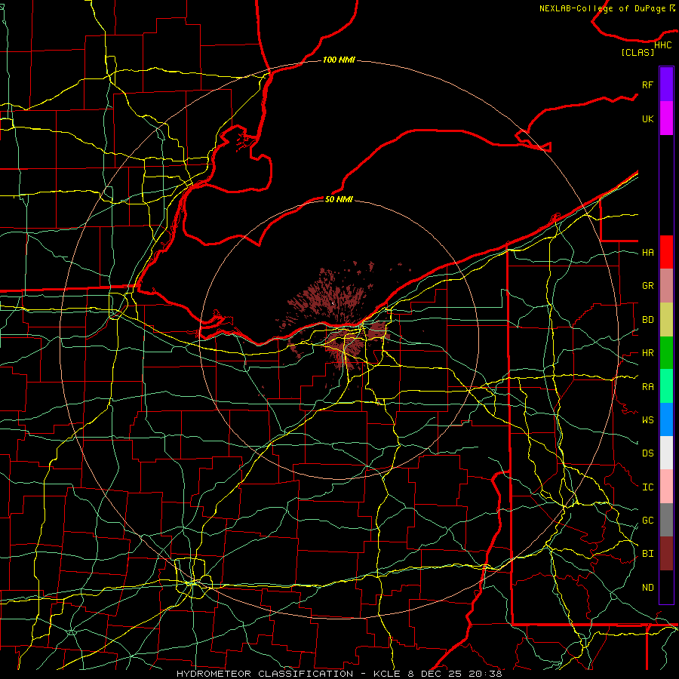
Task: Click the BI legend label
Action: coord(647,554)
